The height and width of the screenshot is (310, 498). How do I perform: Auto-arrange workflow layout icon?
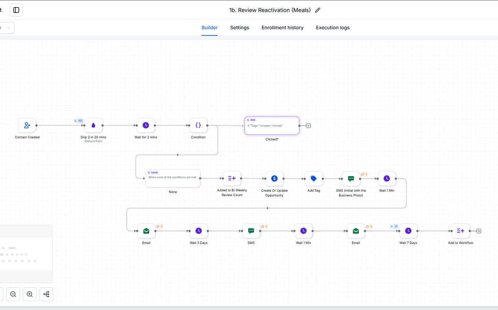coord(47,294)
